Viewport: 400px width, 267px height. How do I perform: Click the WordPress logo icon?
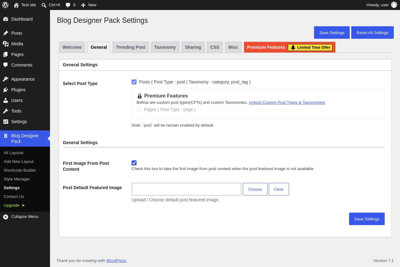pos(5,5)
